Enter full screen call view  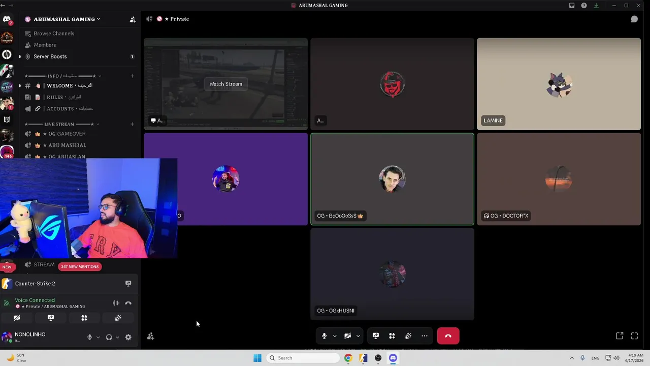pos(634,336)
